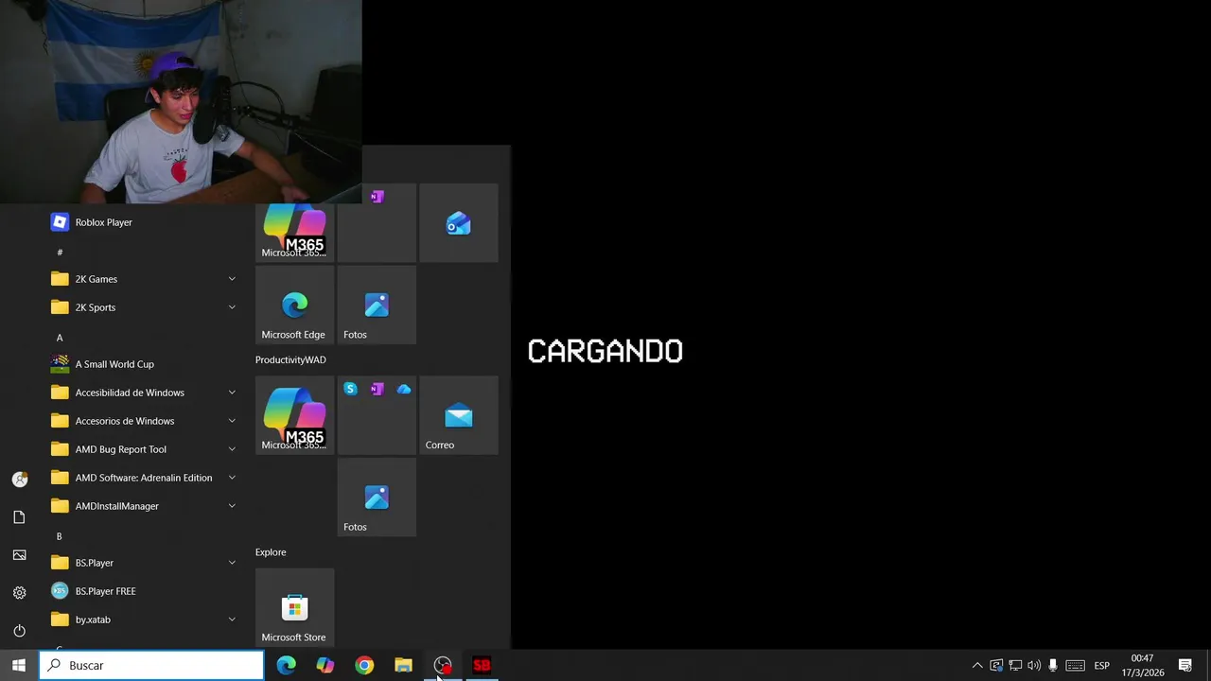Image resolution: width=1211 pixels, height=681 pixels.
Task: Open Settings gear in Start menu
Action: click(x=19, y=593)
